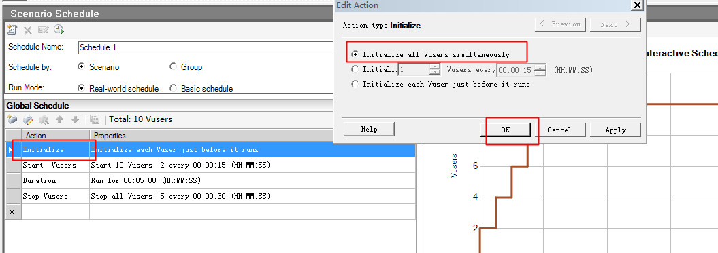Select Schedule by Scenario radio button
The width and height of the screenshot is (718, 253).
(x=82, y=66)
